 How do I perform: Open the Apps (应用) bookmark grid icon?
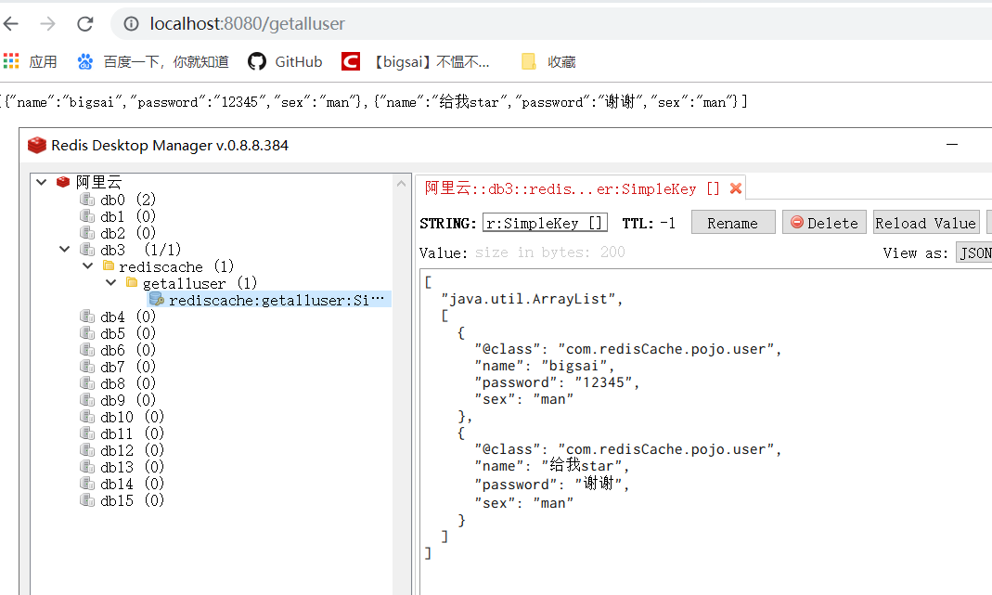tap(11, 61)
